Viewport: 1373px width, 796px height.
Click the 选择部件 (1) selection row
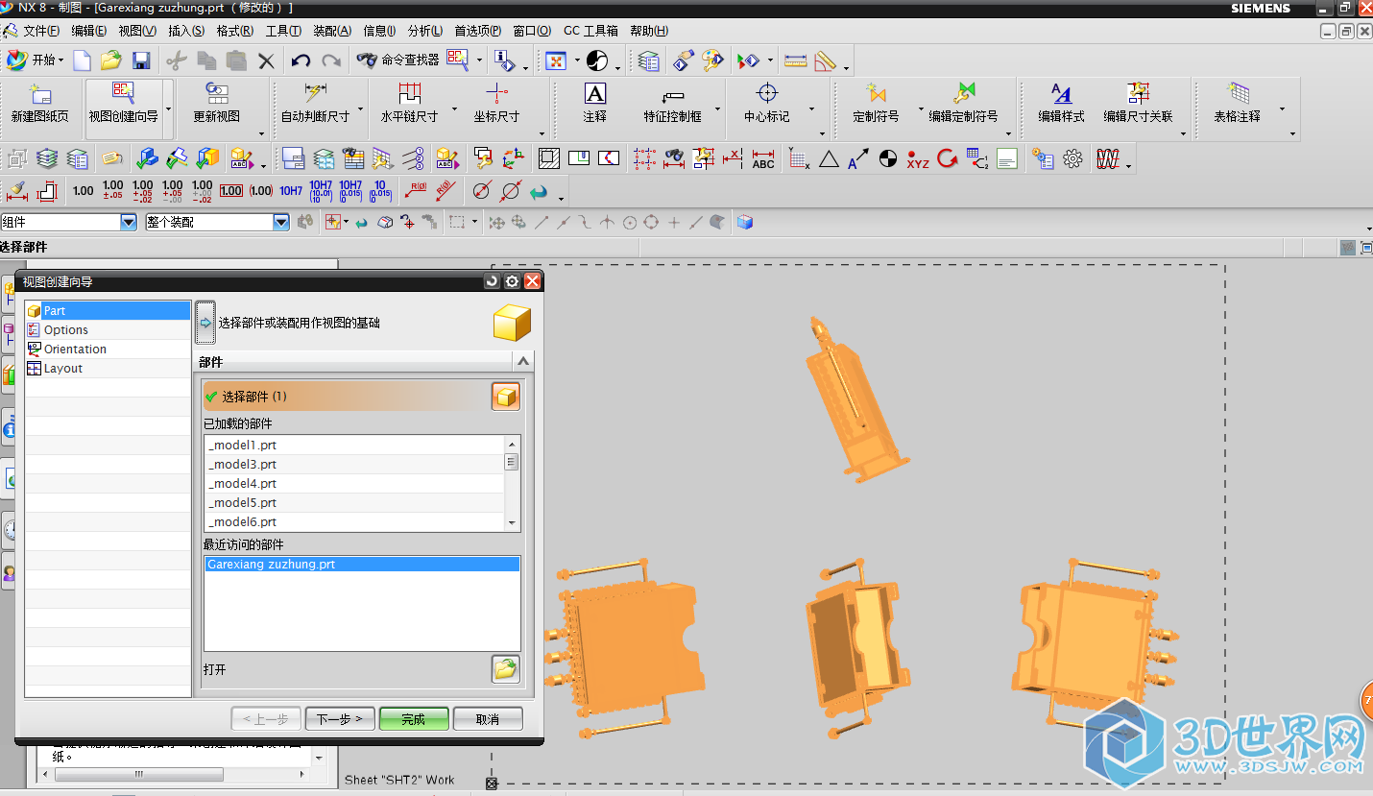click(346, 396)
